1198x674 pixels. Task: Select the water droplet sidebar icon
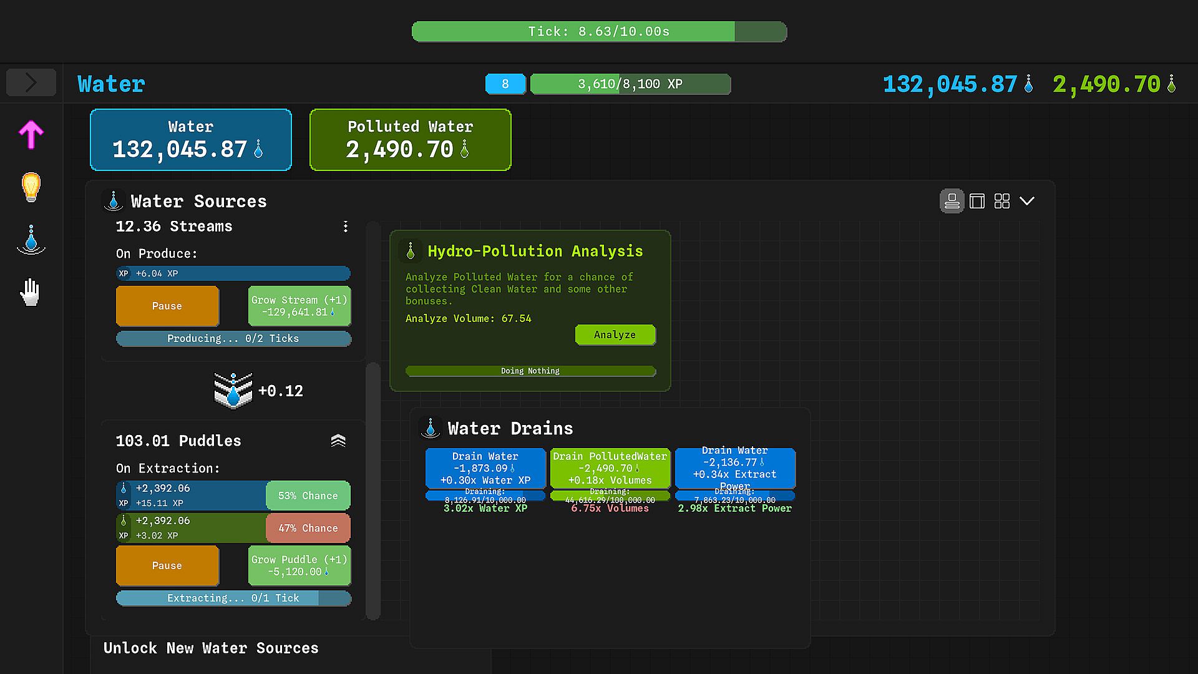(x=31, y=240)
